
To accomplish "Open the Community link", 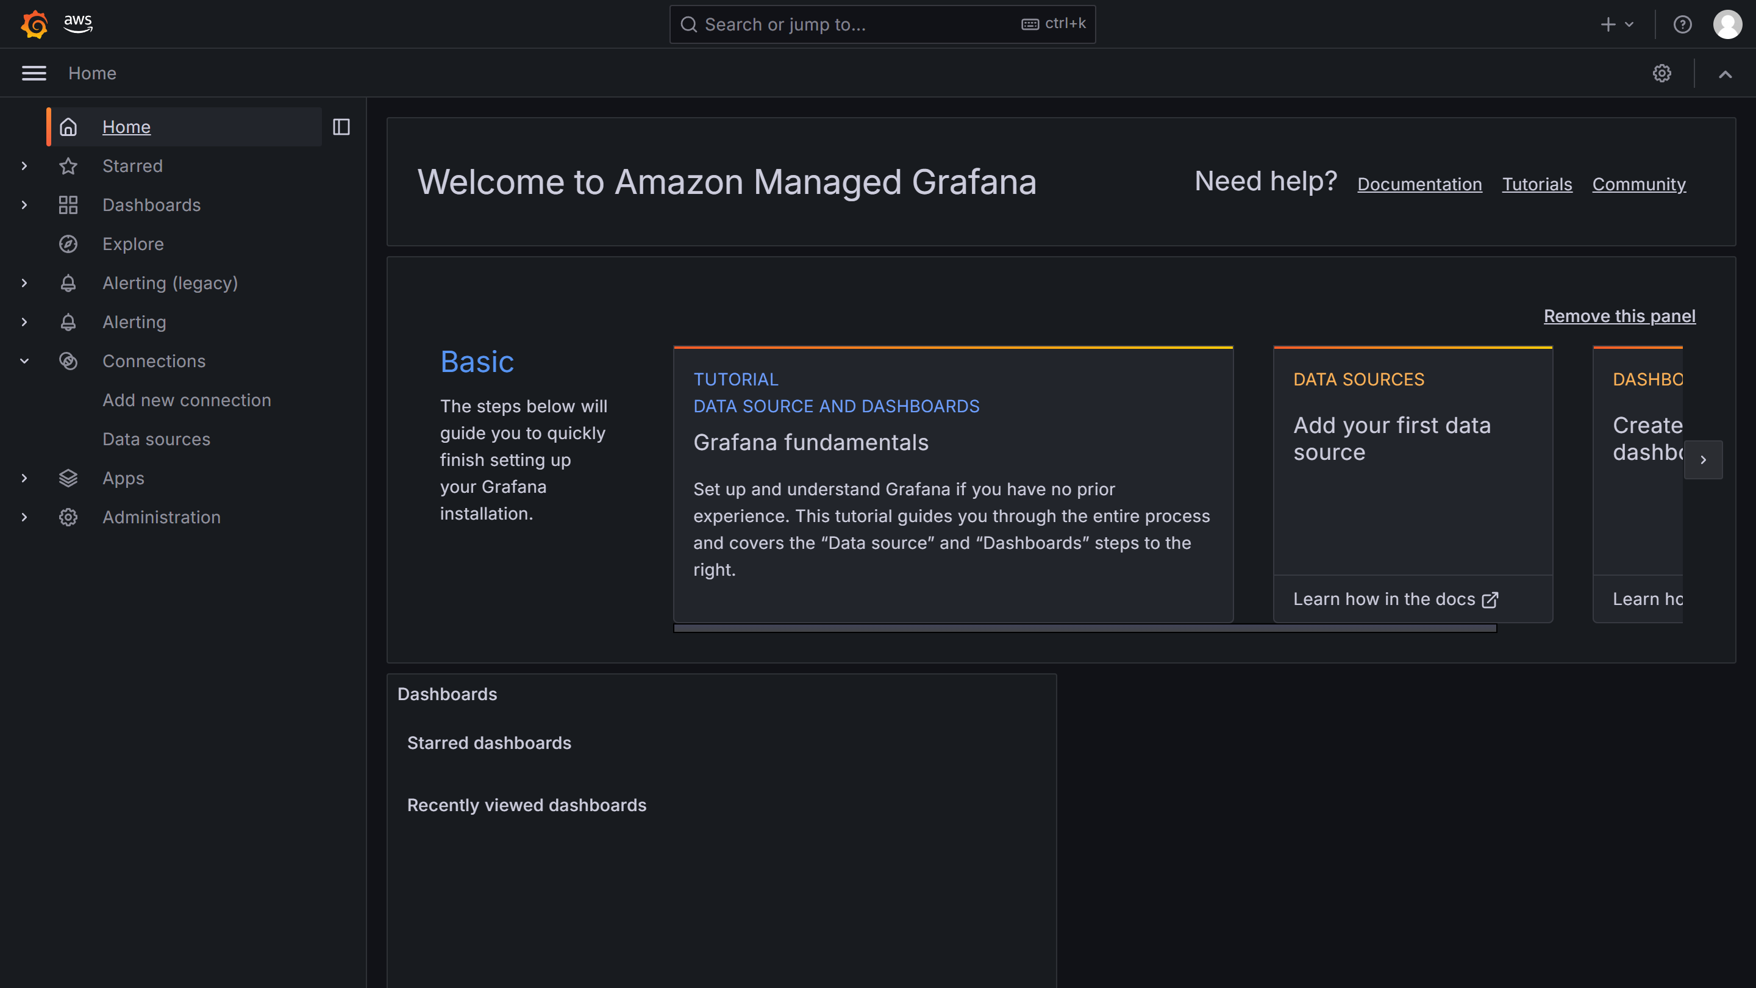I will pyautogui.click(x=1639, y=184).
